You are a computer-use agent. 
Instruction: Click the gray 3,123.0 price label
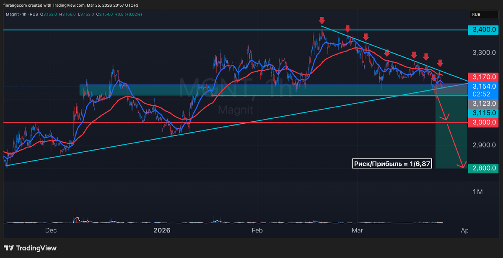(x=484, y=103)
